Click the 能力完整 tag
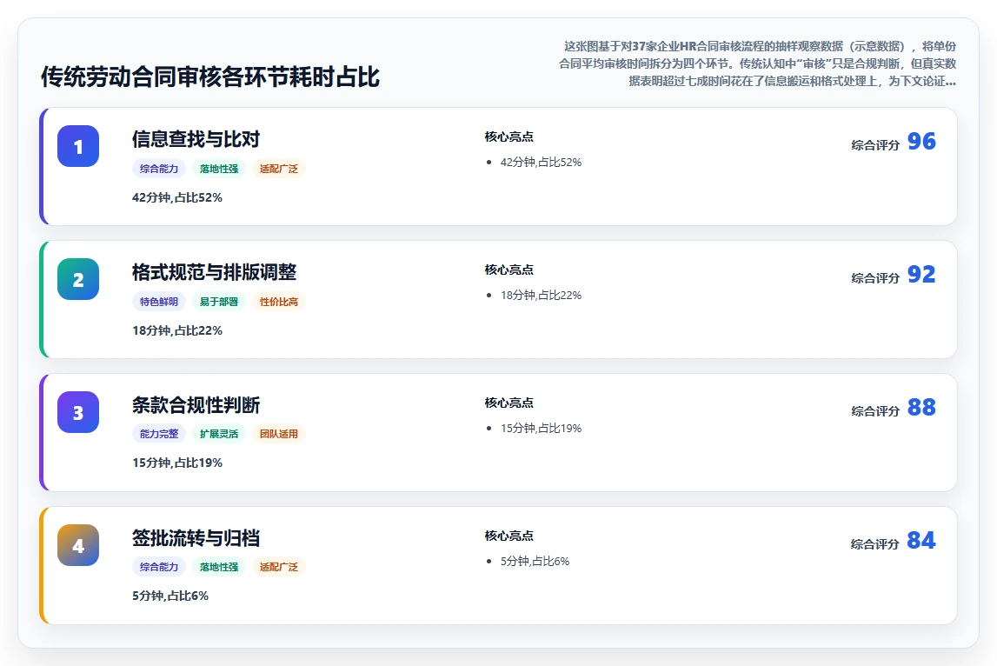This screenshot has height=666, width=997. (x=159, y=434)
